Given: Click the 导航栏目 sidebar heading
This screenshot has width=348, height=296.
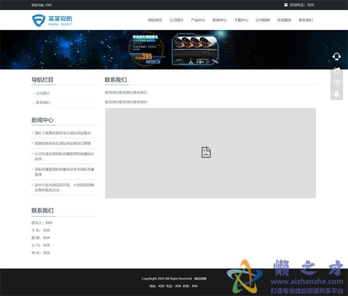Looking at the screenshot, I should [x=42, y=80].
